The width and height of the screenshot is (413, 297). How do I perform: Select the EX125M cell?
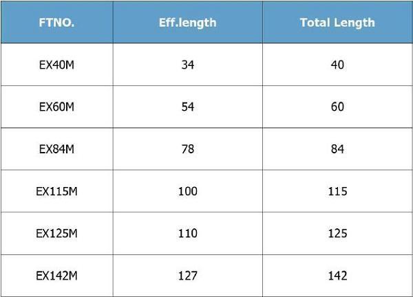(56, 233)
